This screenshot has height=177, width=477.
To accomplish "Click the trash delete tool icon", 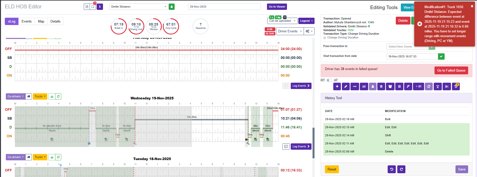I will (x=381, y=86).
